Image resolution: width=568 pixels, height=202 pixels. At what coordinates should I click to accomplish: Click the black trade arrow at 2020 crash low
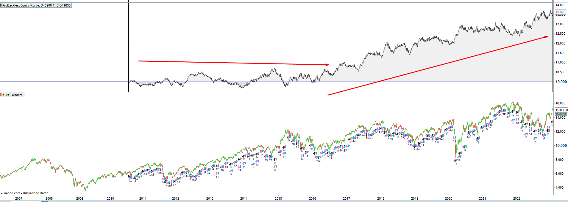click(455, 160)
